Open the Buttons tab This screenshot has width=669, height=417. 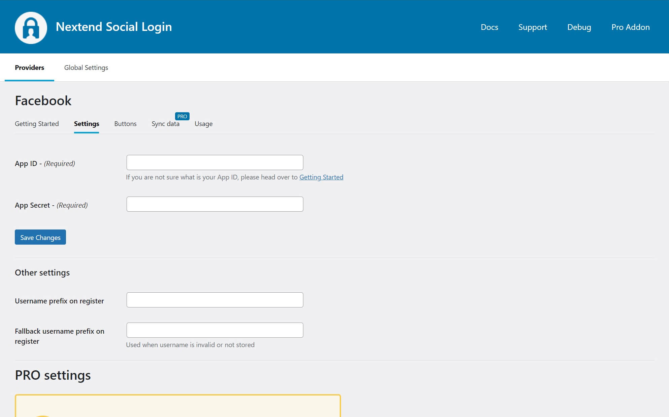click(125, 124)
